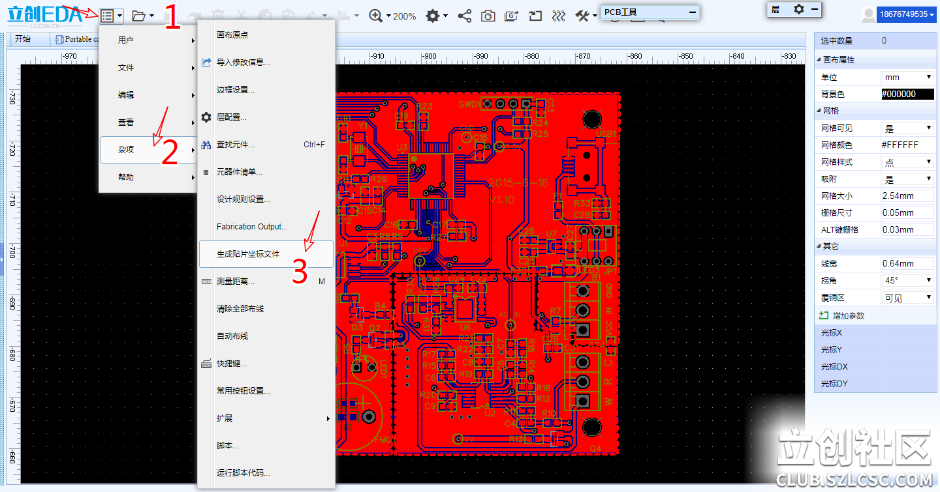Click the share icon in toolbar
This screenshot has width=940, height=492.
tap(465, 16)
